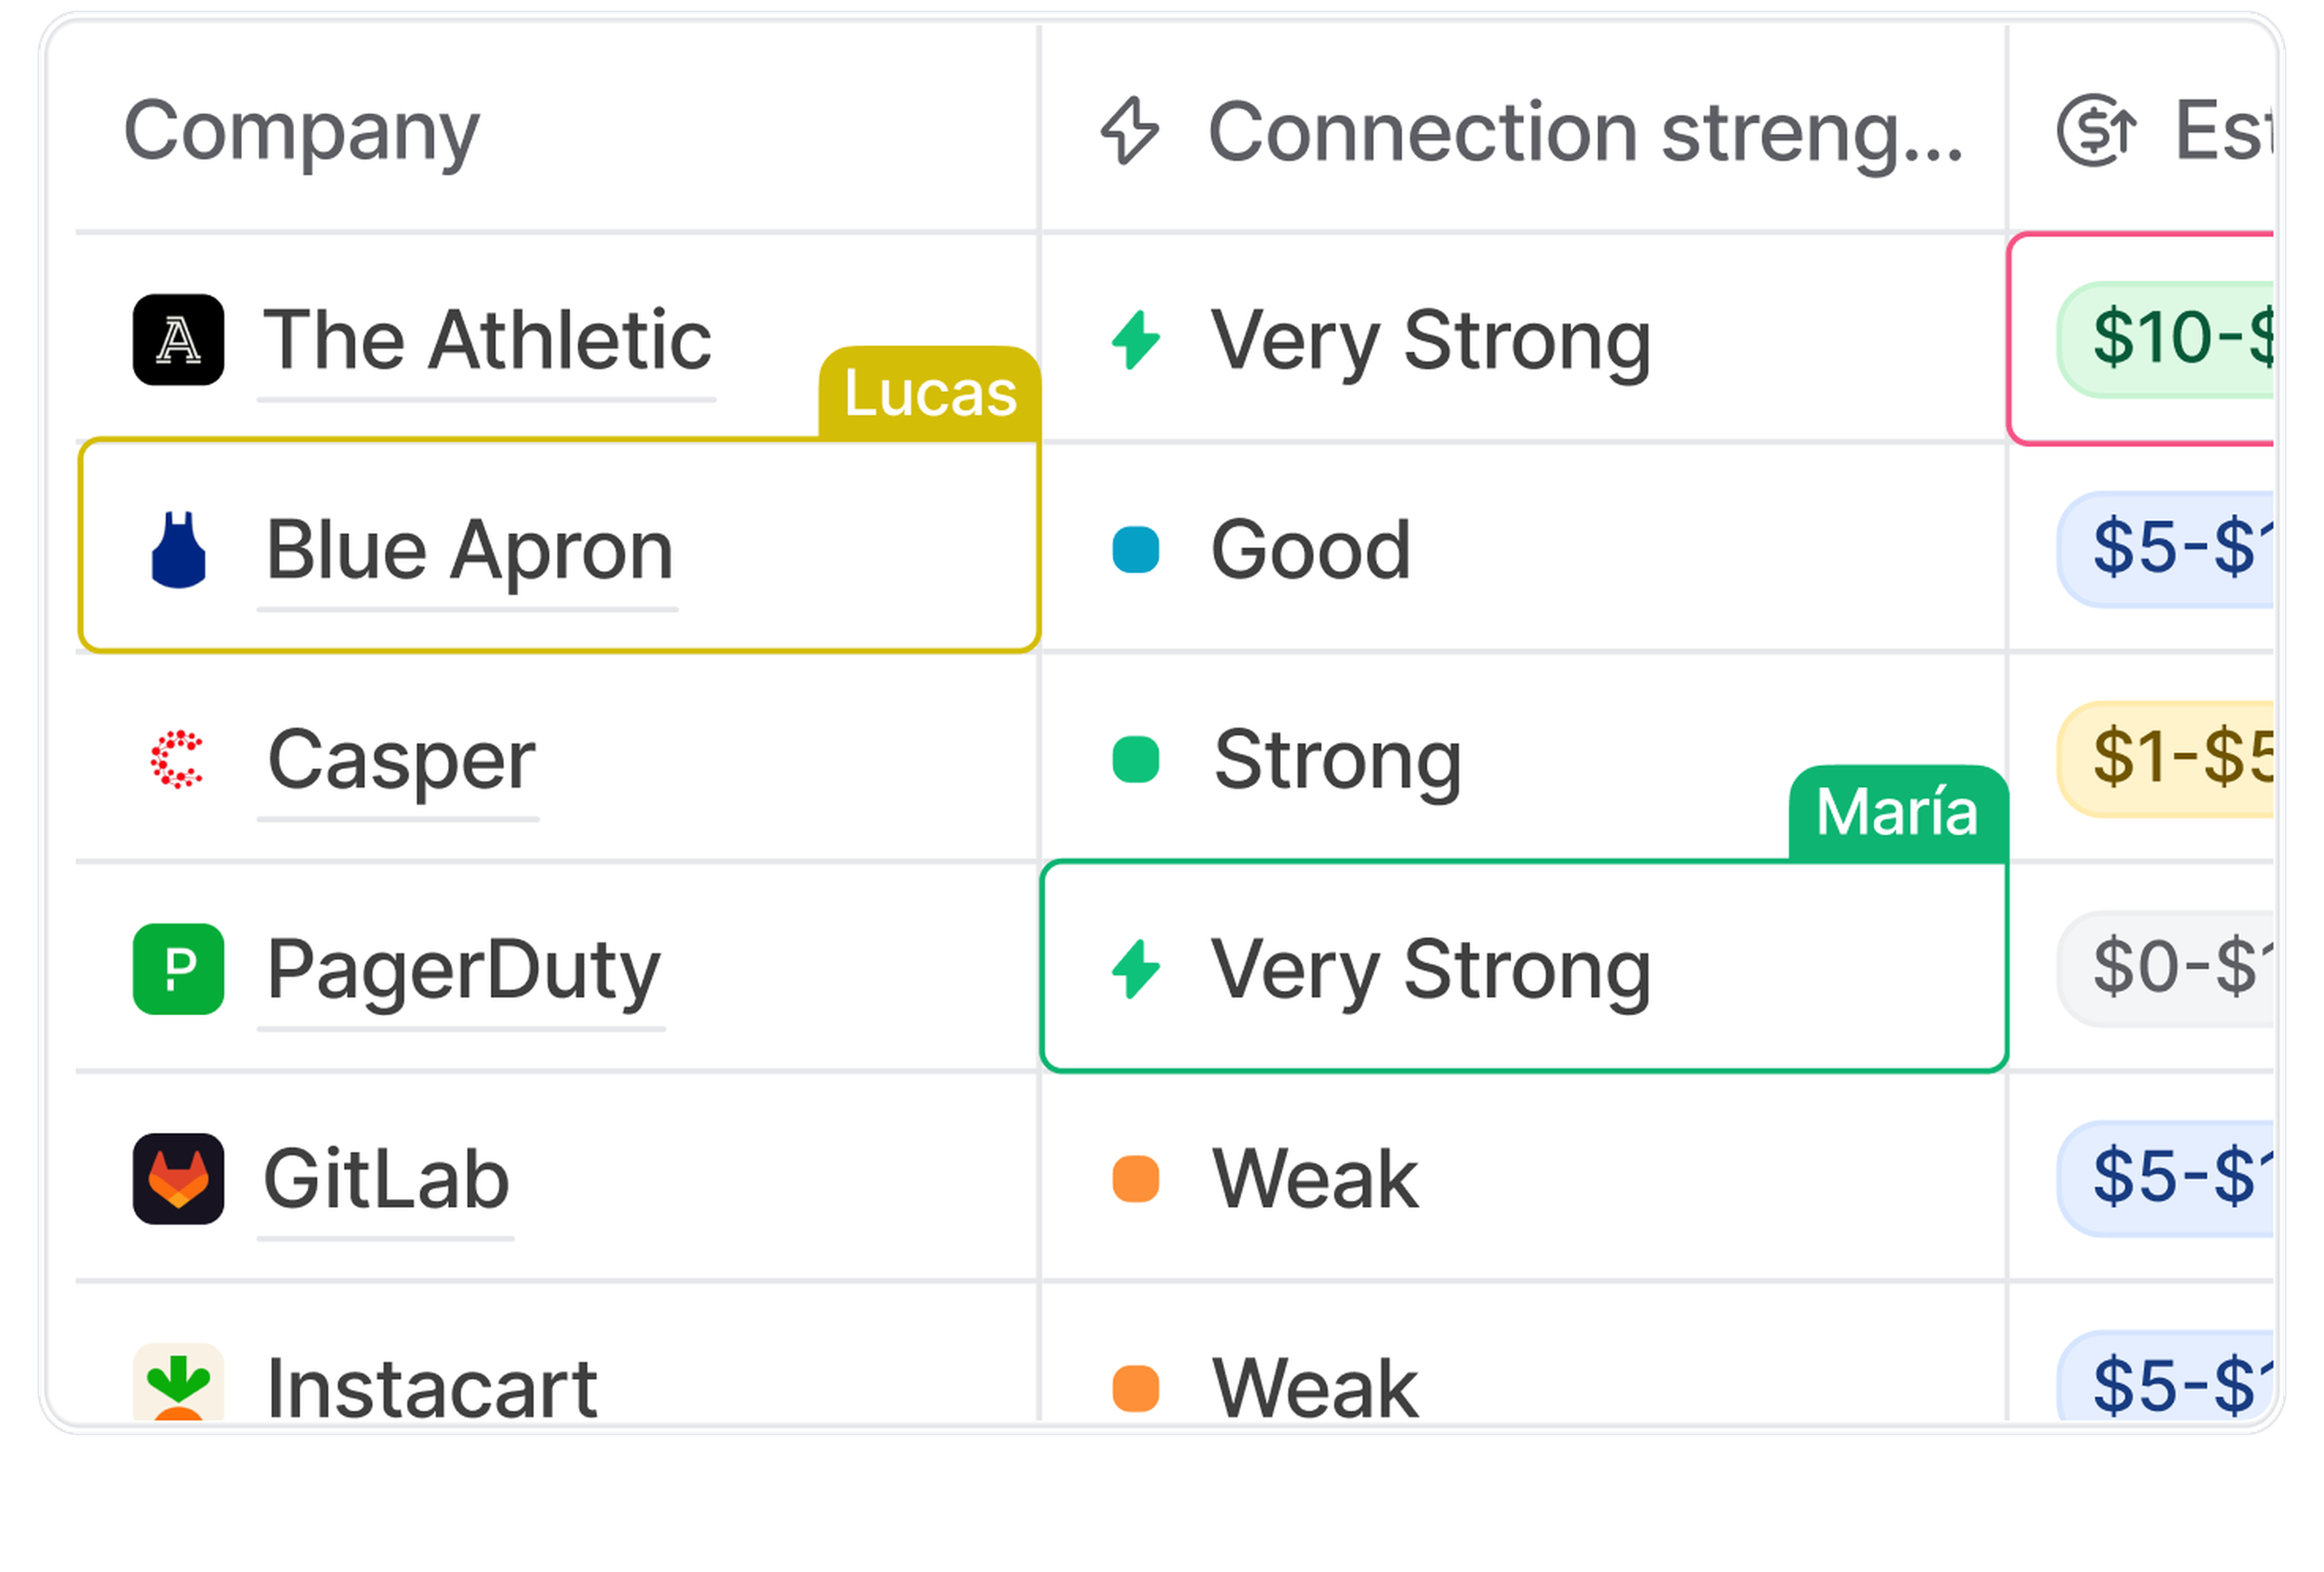Click the María collaborator cursor label
The width and height of the screenshot is (2324, 1572).
point(1896,812)
